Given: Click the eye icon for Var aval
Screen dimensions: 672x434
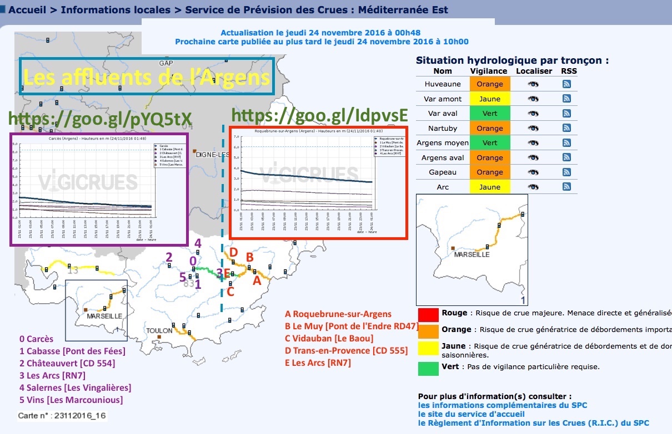Looking at the screenshot, I should [x=534, y=114].
